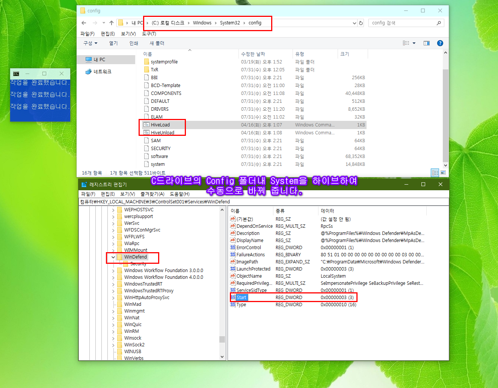The height and width of the screenshot is (388, 498).
Task: Open the Tools menu in Explorer
Action: coord(149,34)
